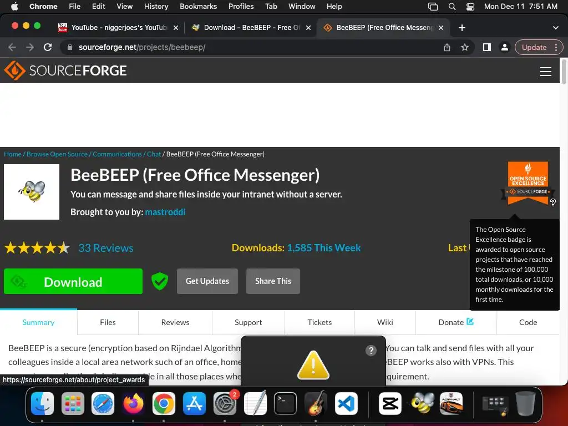
Task: Click the BeeBEEP bee project thumbnail
Action: (x=32, y=192)
